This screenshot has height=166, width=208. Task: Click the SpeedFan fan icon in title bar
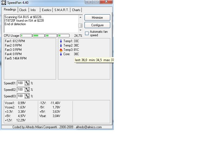[x=4, y=3]
